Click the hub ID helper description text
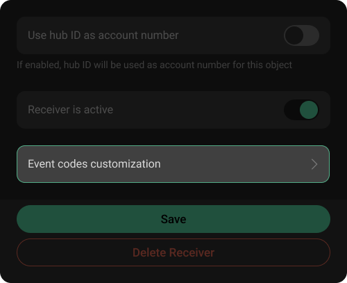This screenshot has width=347, height=283. pos(154,65)
